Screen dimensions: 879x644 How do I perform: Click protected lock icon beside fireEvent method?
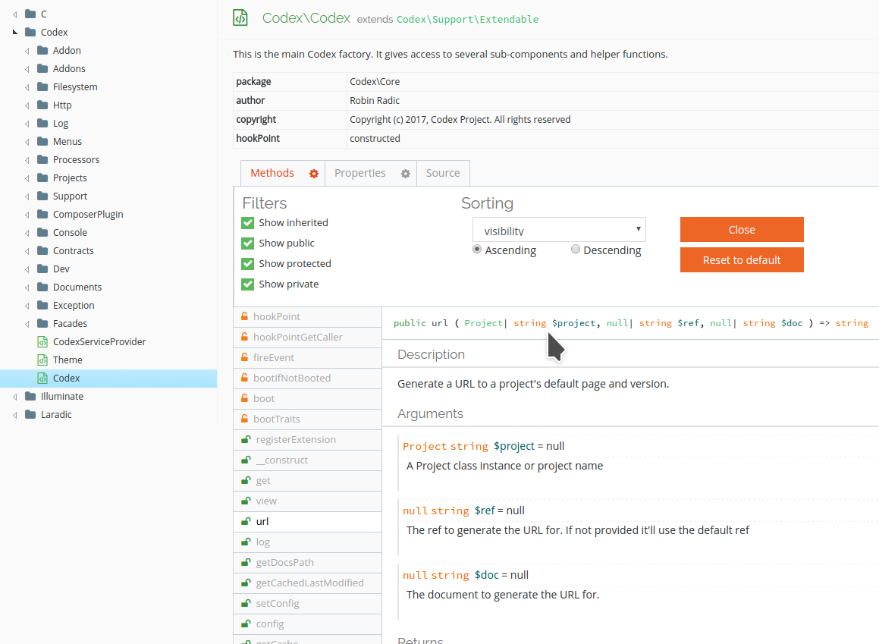[244, 357]
